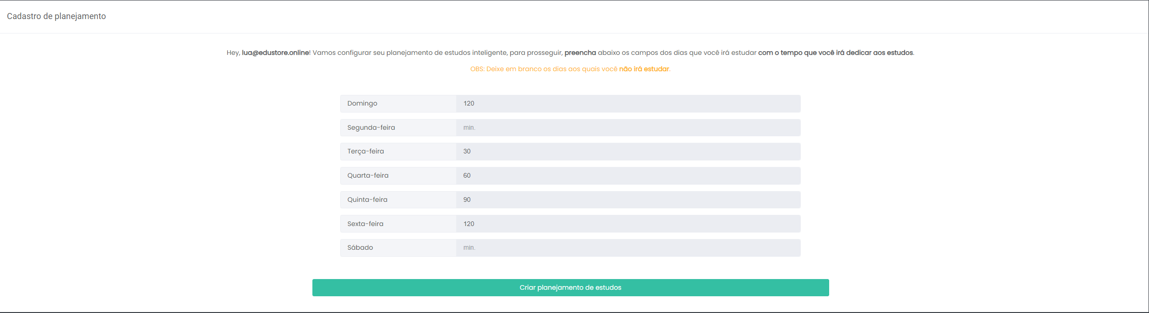This screenshot has height=313, width=1149.
Task: Select the Sexta-feira label
Action: click(365, 224)
